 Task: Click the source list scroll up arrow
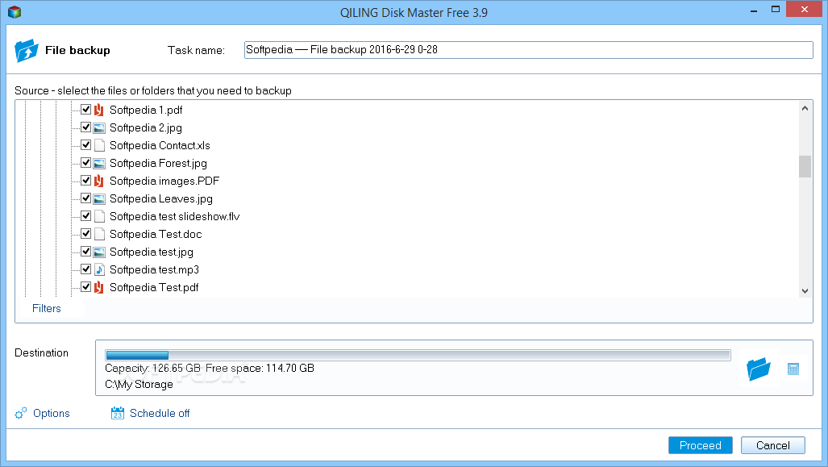pos(805,108)
